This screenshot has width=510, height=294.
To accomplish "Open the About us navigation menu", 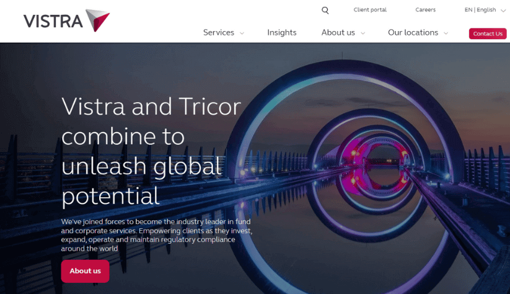I will [338, 32].
